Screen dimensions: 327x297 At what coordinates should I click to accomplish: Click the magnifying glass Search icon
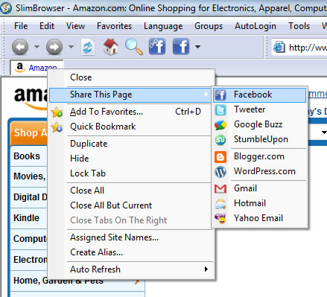133,47
